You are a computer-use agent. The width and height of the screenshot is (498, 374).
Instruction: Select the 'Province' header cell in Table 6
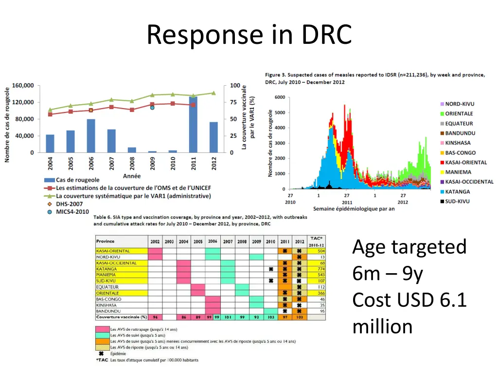click(122, 242)
